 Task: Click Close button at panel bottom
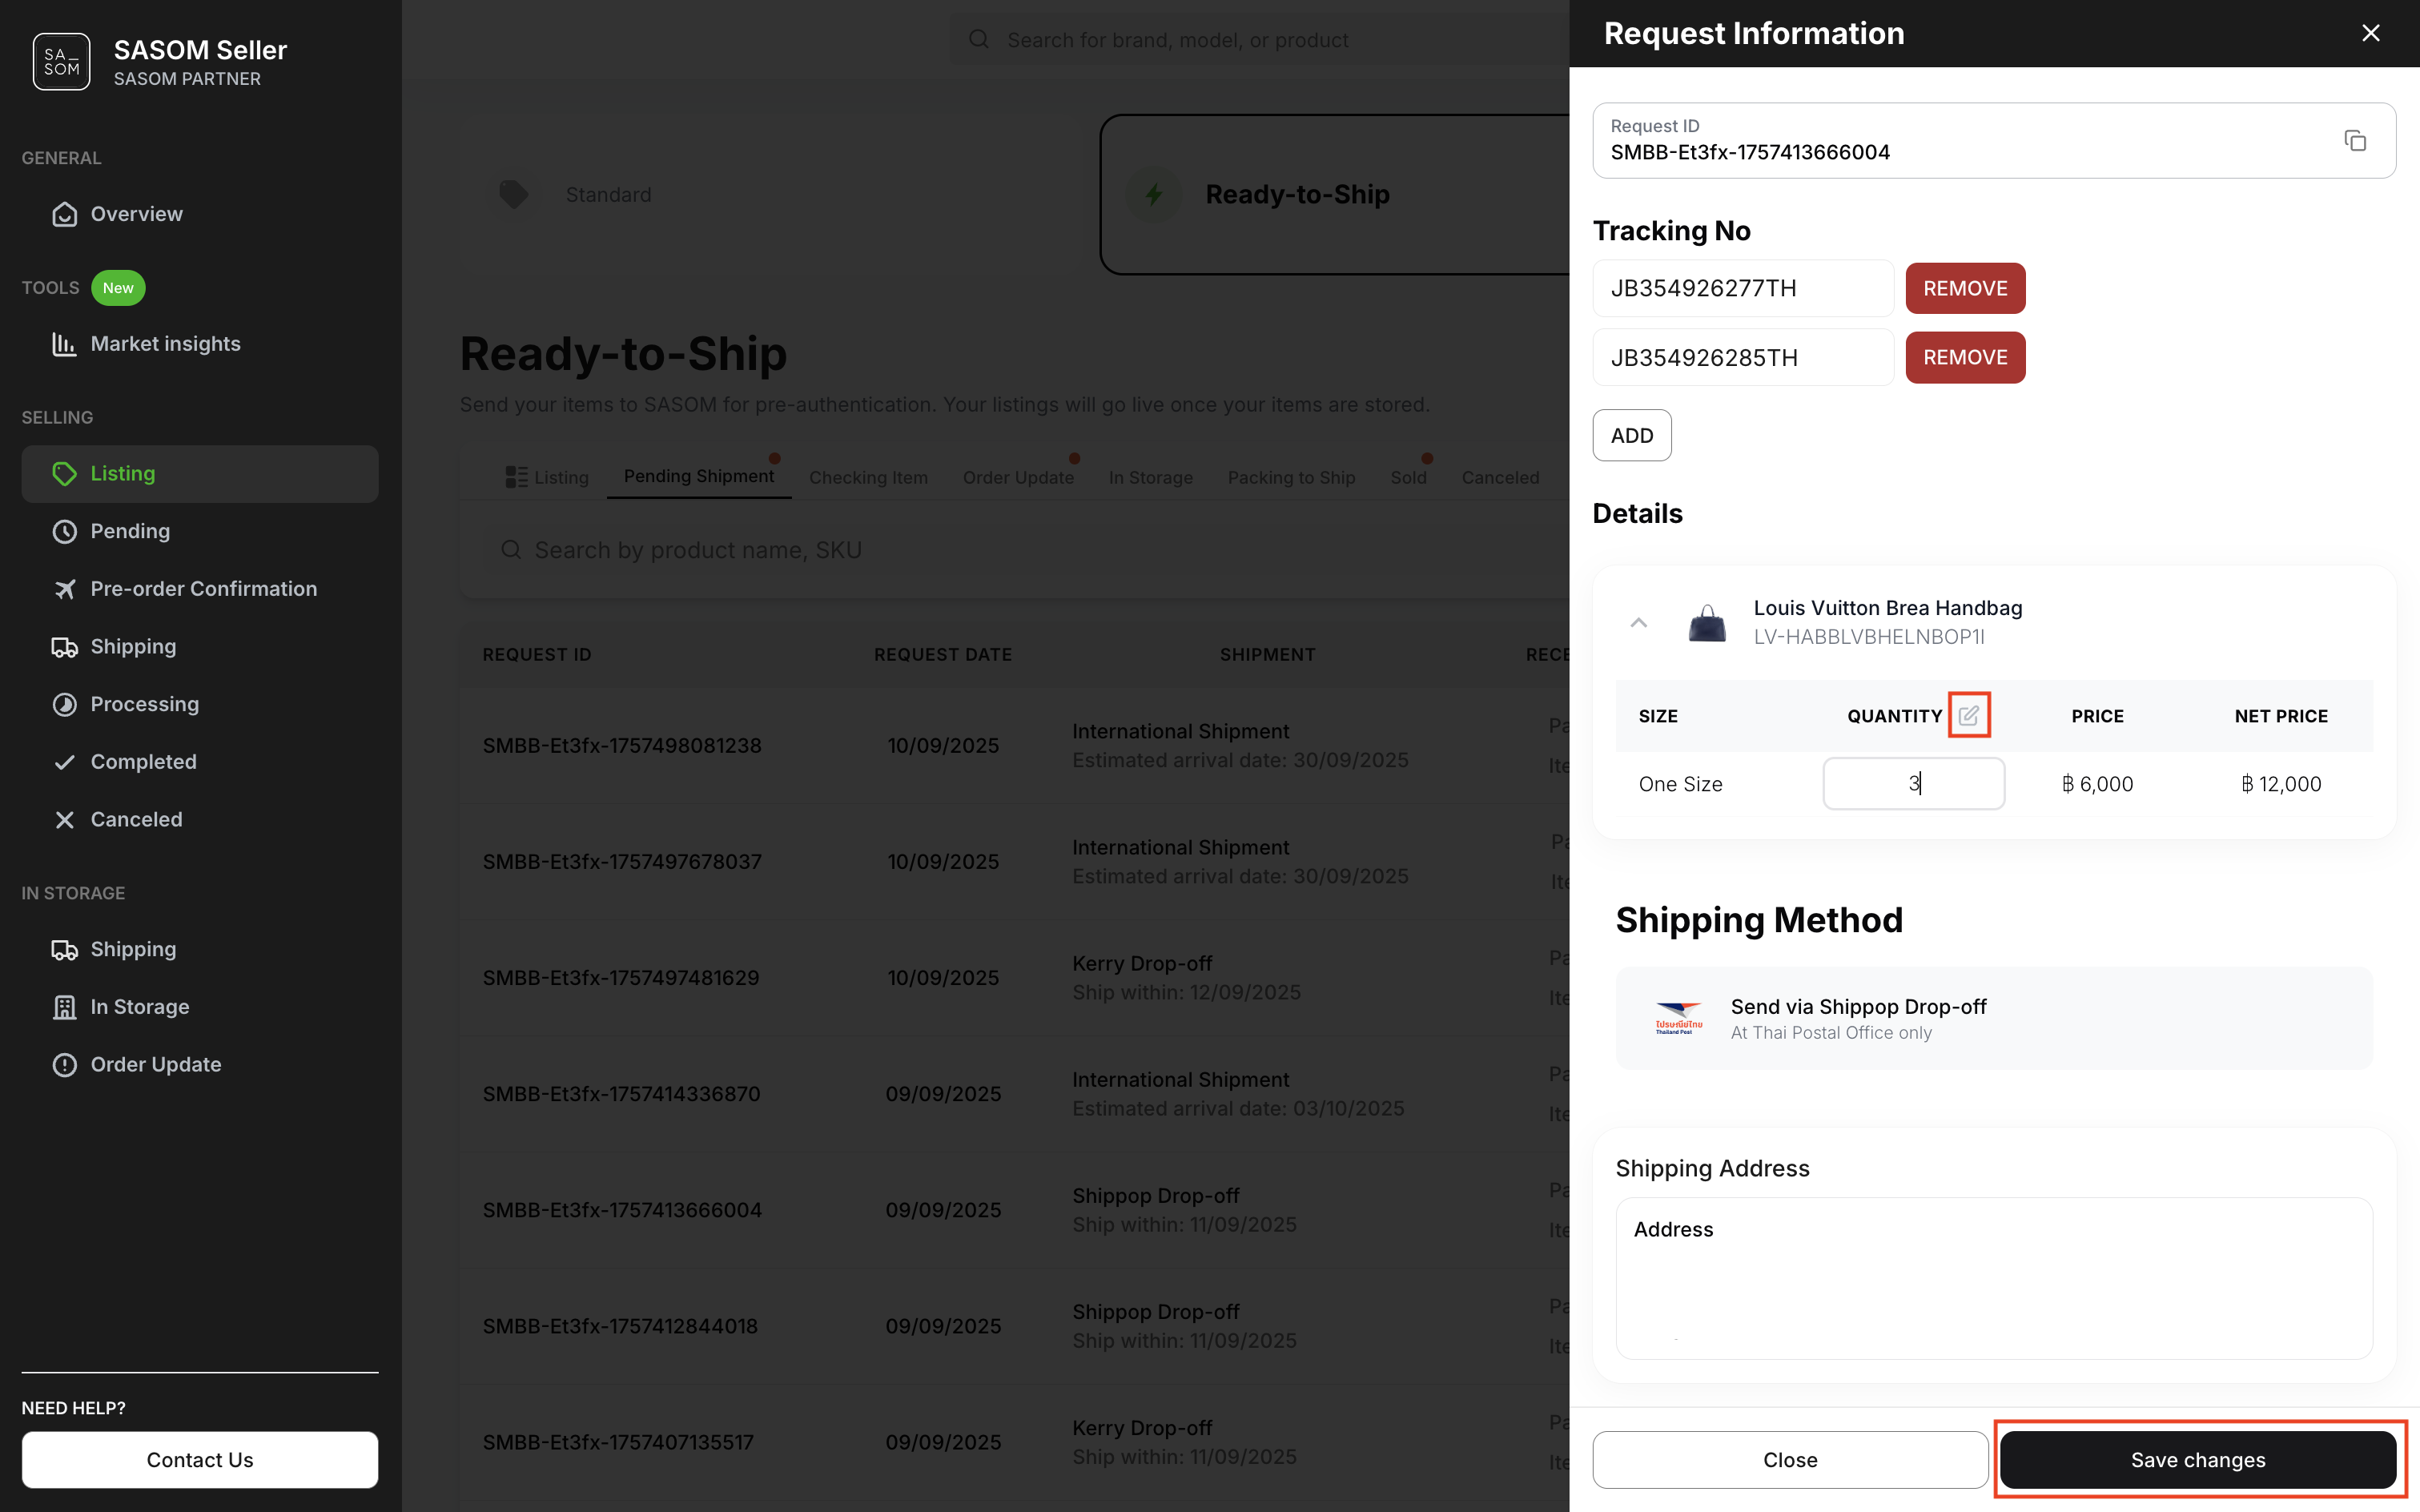pos(1790,1460)
